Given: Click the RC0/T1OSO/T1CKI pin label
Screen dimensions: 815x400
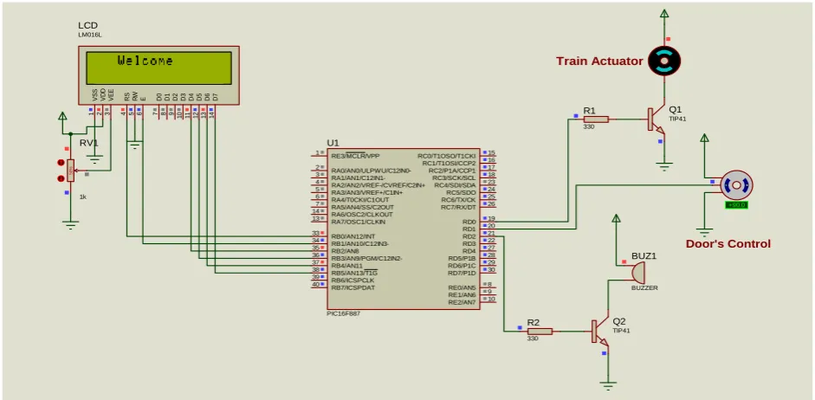Looking at the screenshot, I should [x=447, y=156].
